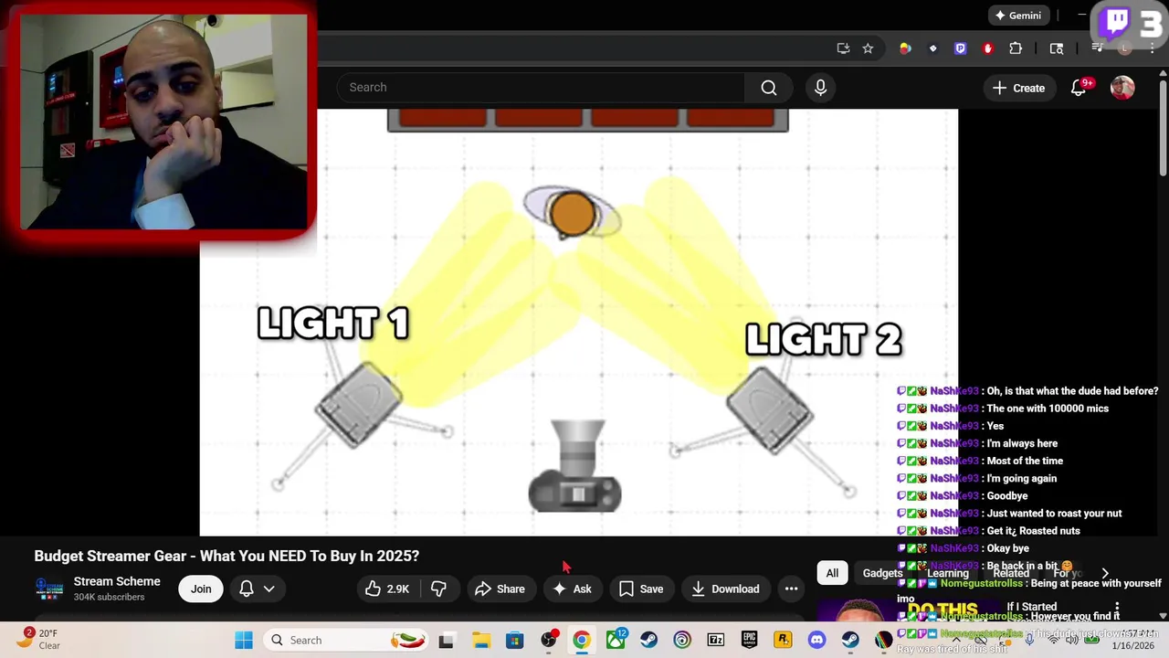Bookmark this page with the star icon
The height and width of the screenshot is (658, 1169).
point(868,48)
